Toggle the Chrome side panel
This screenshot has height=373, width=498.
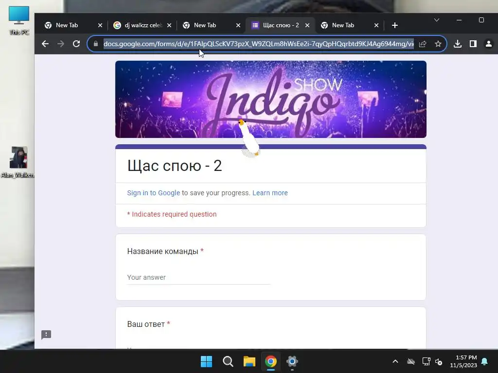473,44
